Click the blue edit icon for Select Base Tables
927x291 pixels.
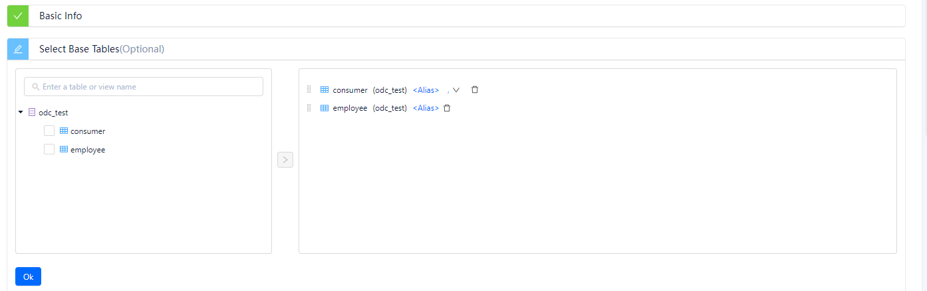18,49
